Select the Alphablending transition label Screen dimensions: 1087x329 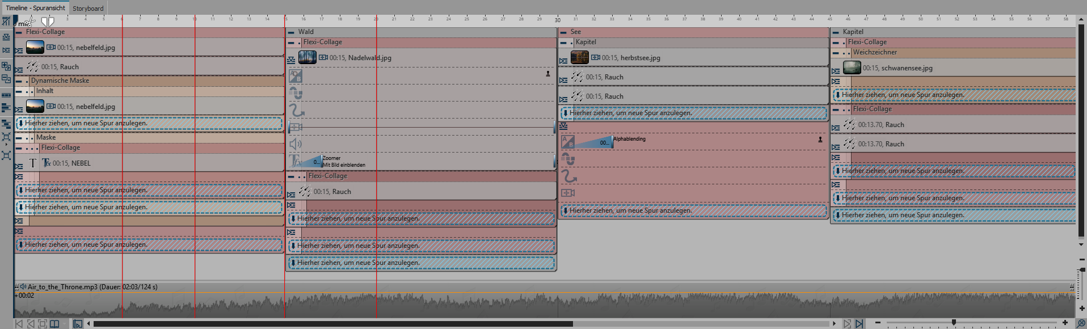point(629,139)
